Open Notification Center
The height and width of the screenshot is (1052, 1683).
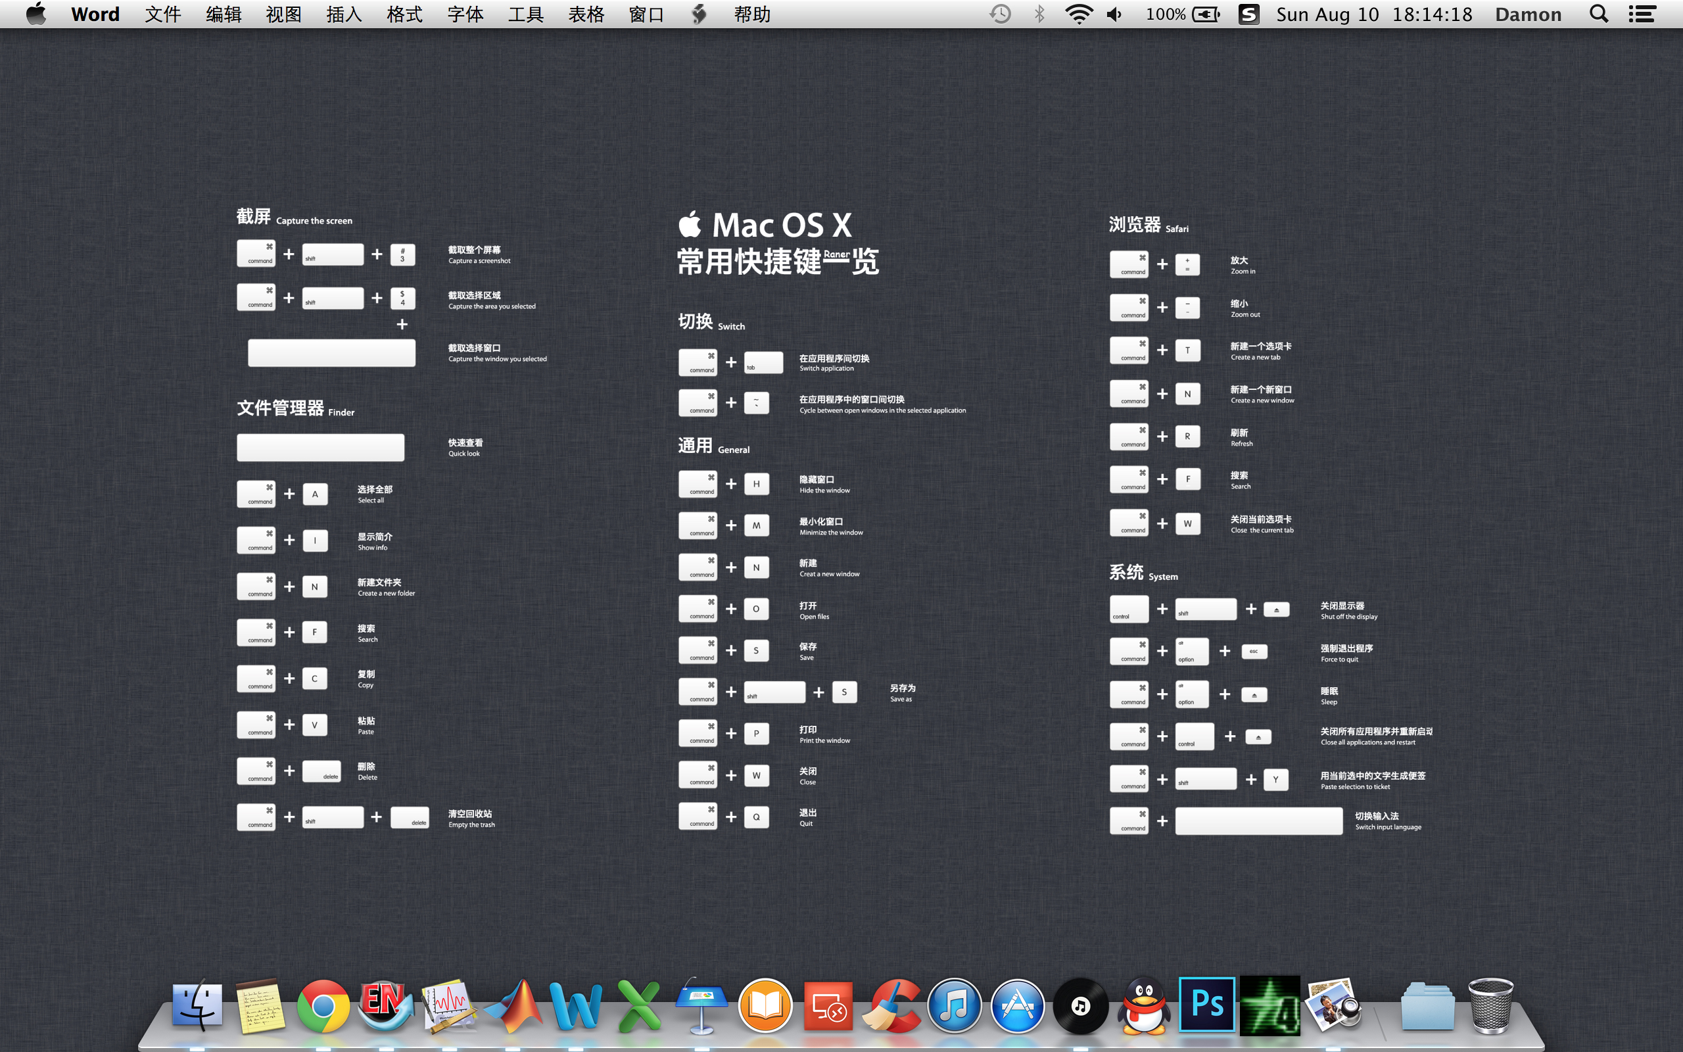tap(1642, 14)
